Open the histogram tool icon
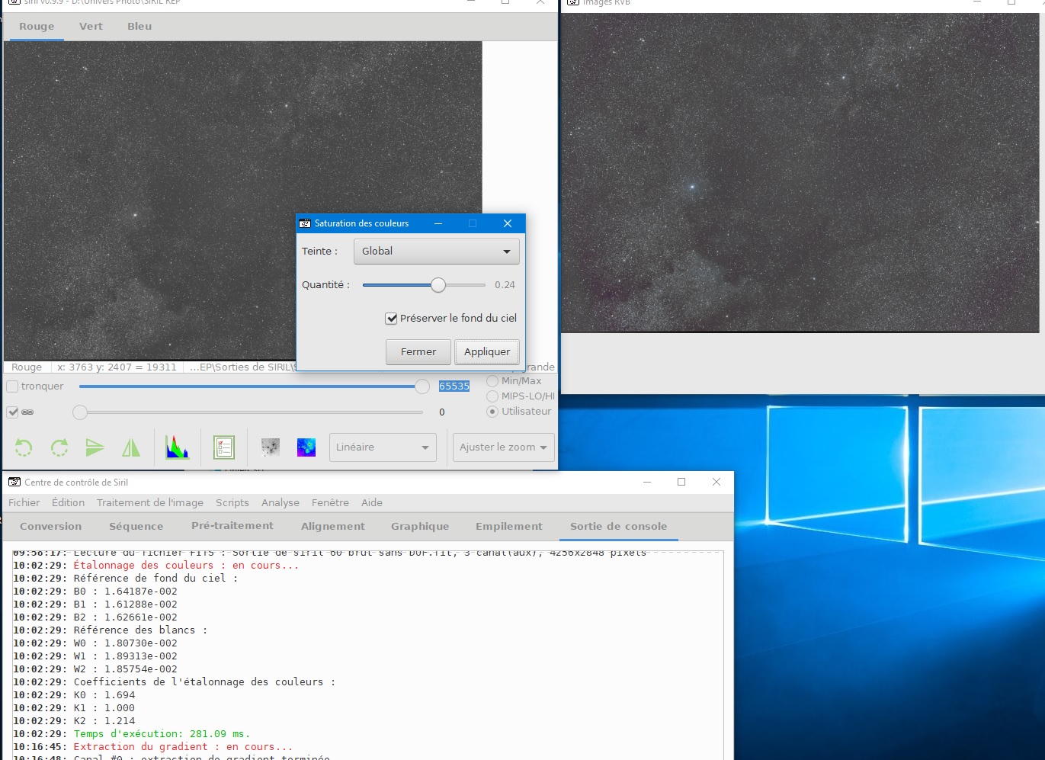The height and width of the screenshot is (760, 1045). (178, 447)
